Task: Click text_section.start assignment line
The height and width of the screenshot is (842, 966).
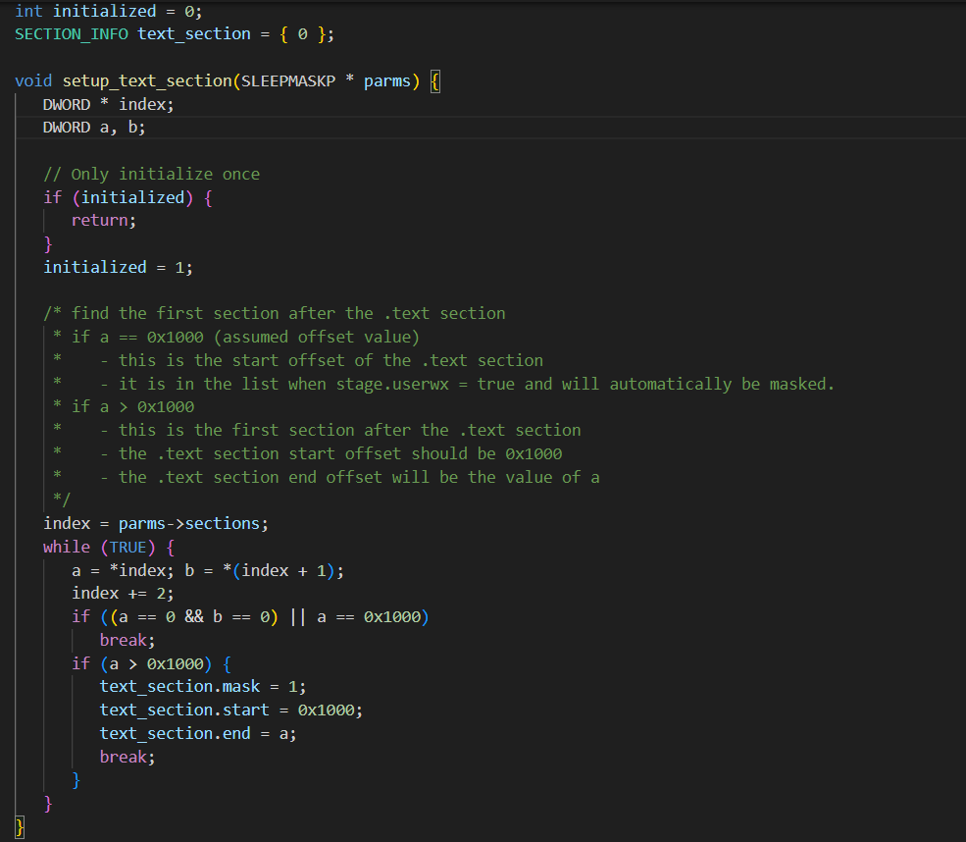Action: [x=231, y=710]
